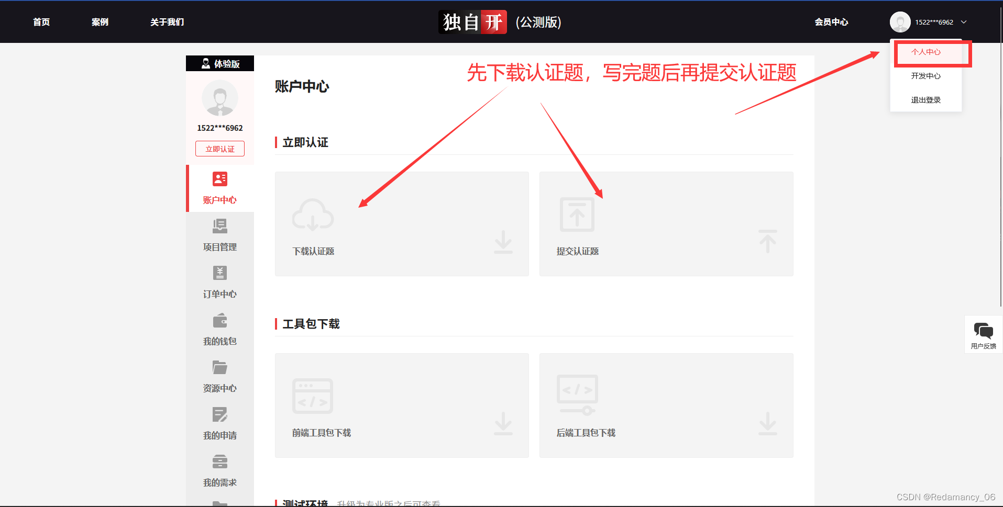Click the 我的申请 edit icon
Screen dimensions: 1003x507
pyautogui.click(x=220, y=414)
